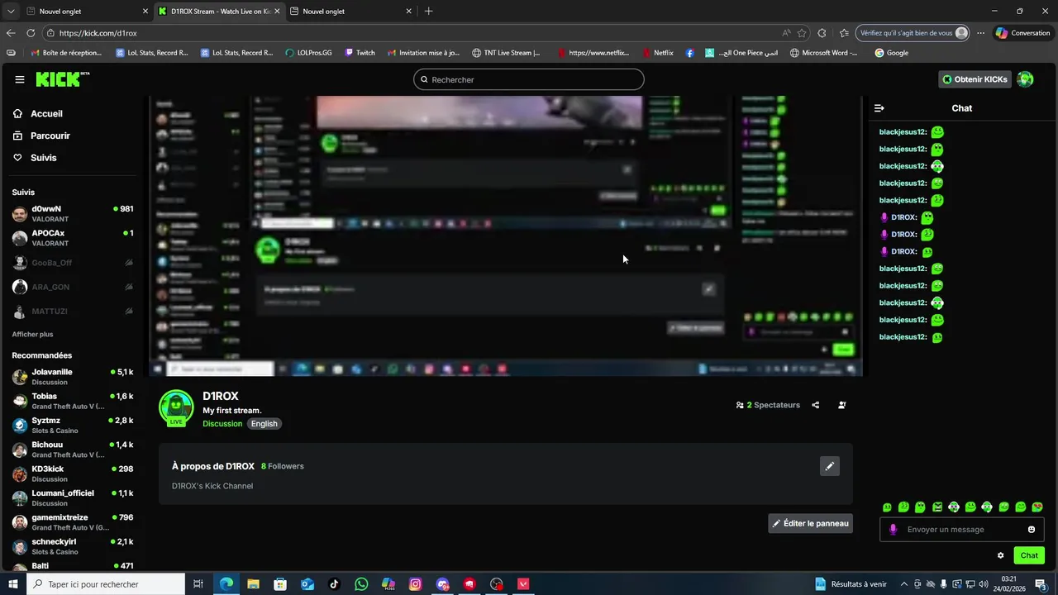Click browser back arrow
Viewport: 1058px width, 595px height.
11,33
